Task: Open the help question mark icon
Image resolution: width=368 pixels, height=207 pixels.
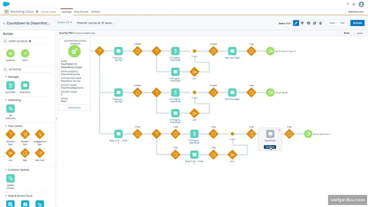Action: (x=348, y=4)
